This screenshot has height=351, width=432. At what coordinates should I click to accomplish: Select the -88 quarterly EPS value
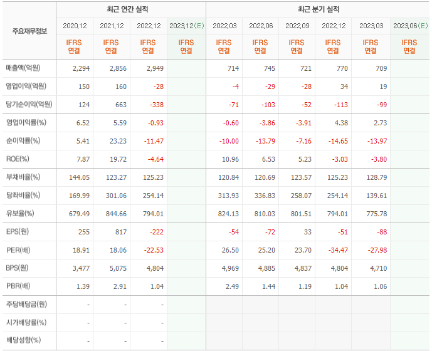pyautogui.click(x=382, y=232)
